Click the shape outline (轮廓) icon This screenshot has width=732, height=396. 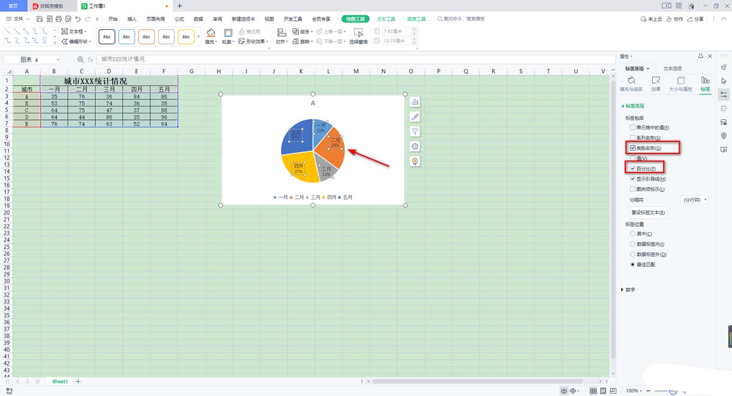[x=228, y=32]
